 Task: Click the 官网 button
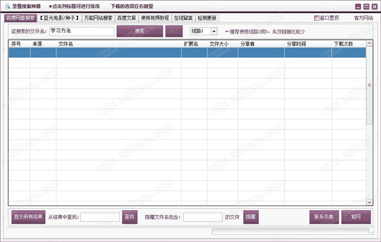356,217
